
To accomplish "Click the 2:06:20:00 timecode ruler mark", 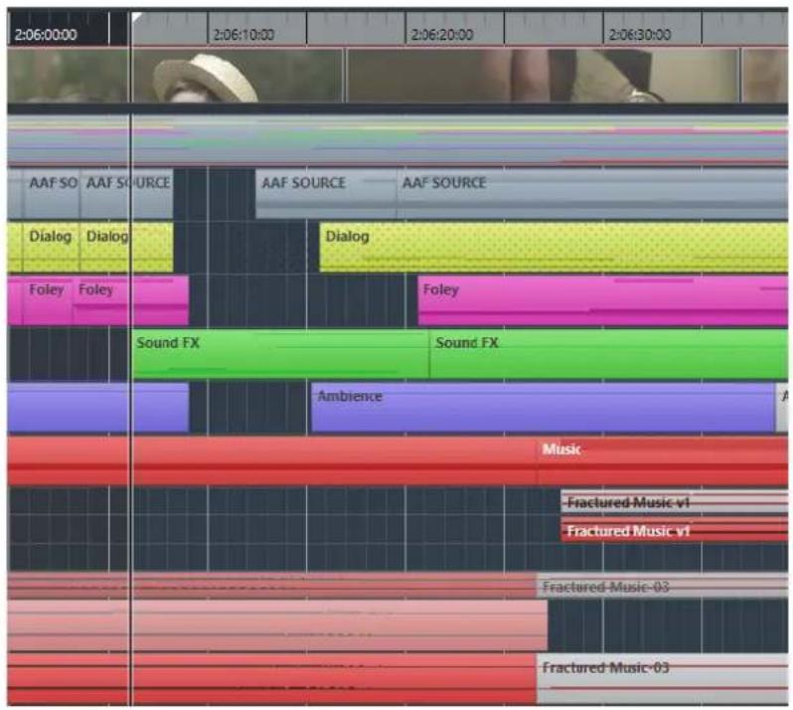I will point(441,35).
